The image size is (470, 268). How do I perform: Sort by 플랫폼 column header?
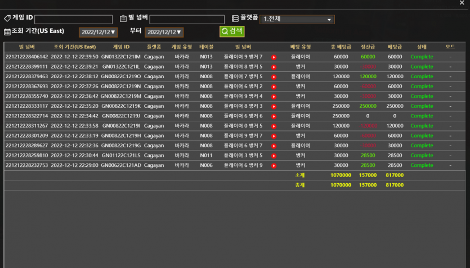[154, 47]
